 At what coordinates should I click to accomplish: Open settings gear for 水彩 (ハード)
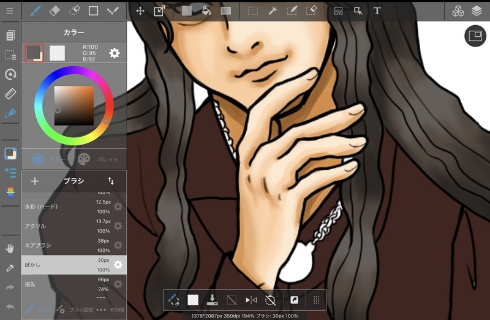tap(118, 207)
